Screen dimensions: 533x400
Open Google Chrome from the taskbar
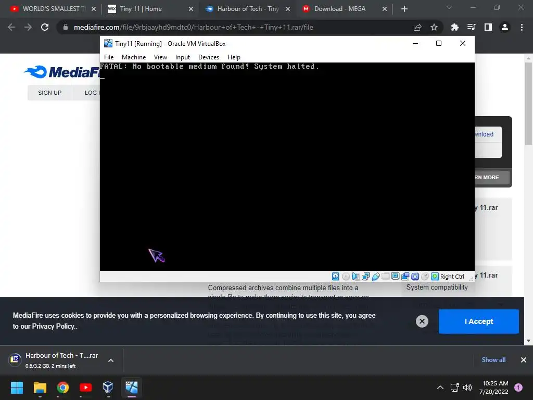point(63,387)
